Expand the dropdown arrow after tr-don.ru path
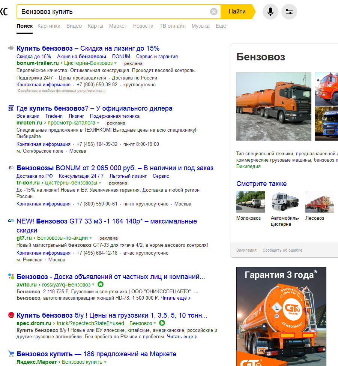338x366 pixels. (x=100, y=183)
